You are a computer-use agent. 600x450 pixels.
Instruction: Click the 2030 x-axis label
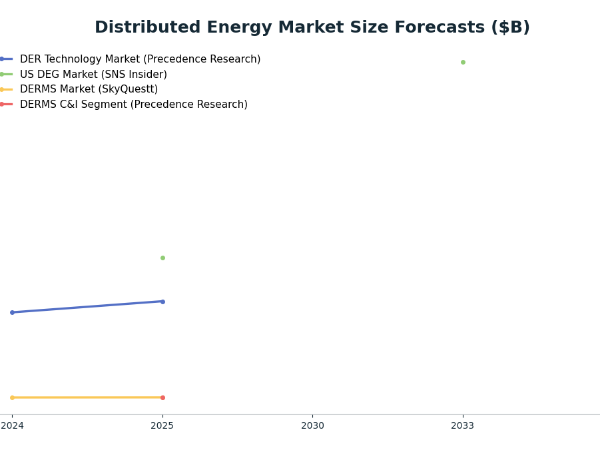click(x=312, y=425)
